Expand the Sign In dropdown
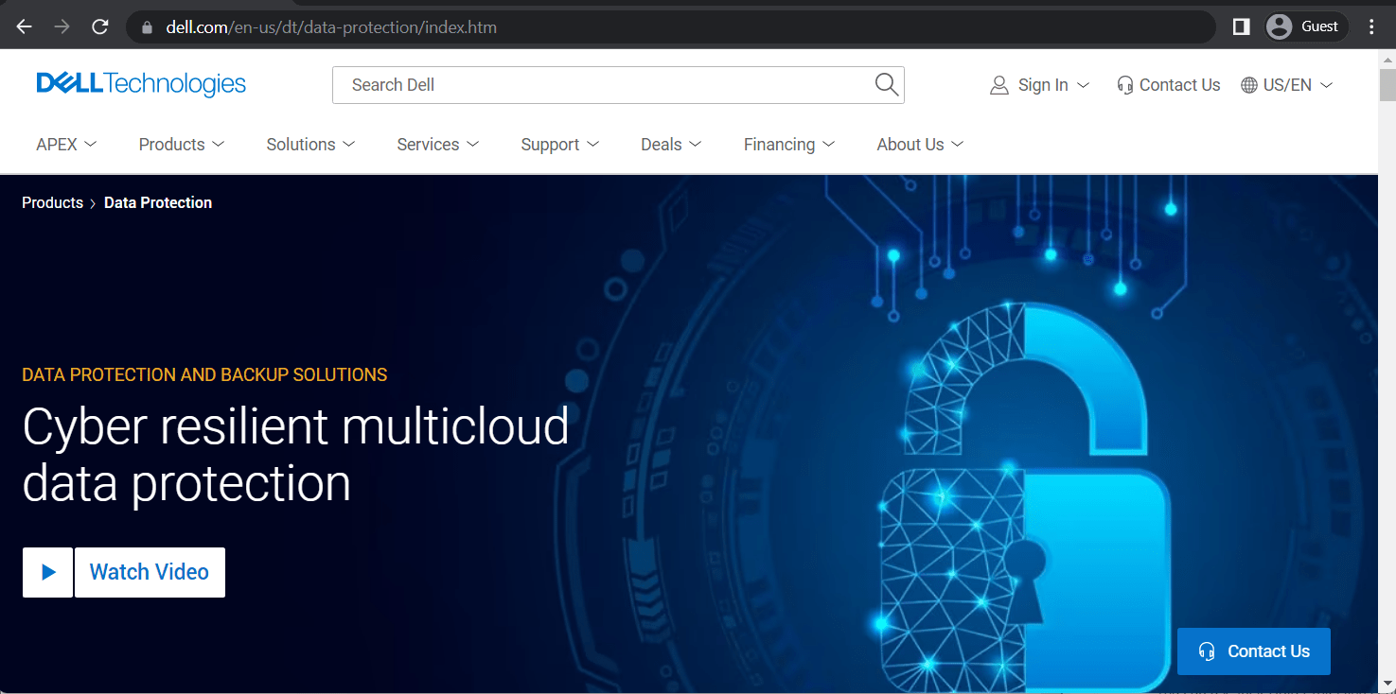The height and width of the screenshot is (694, 1396). pos(1039,85)
